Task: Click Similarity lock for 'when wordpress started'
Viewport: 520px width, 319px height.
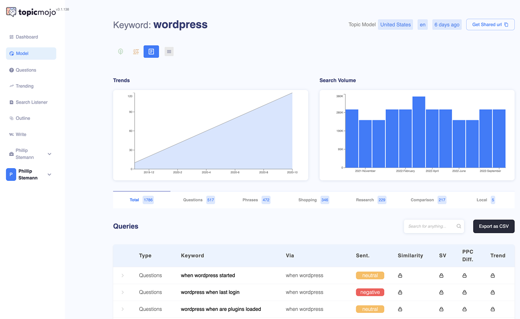Action: pos(400,275)
